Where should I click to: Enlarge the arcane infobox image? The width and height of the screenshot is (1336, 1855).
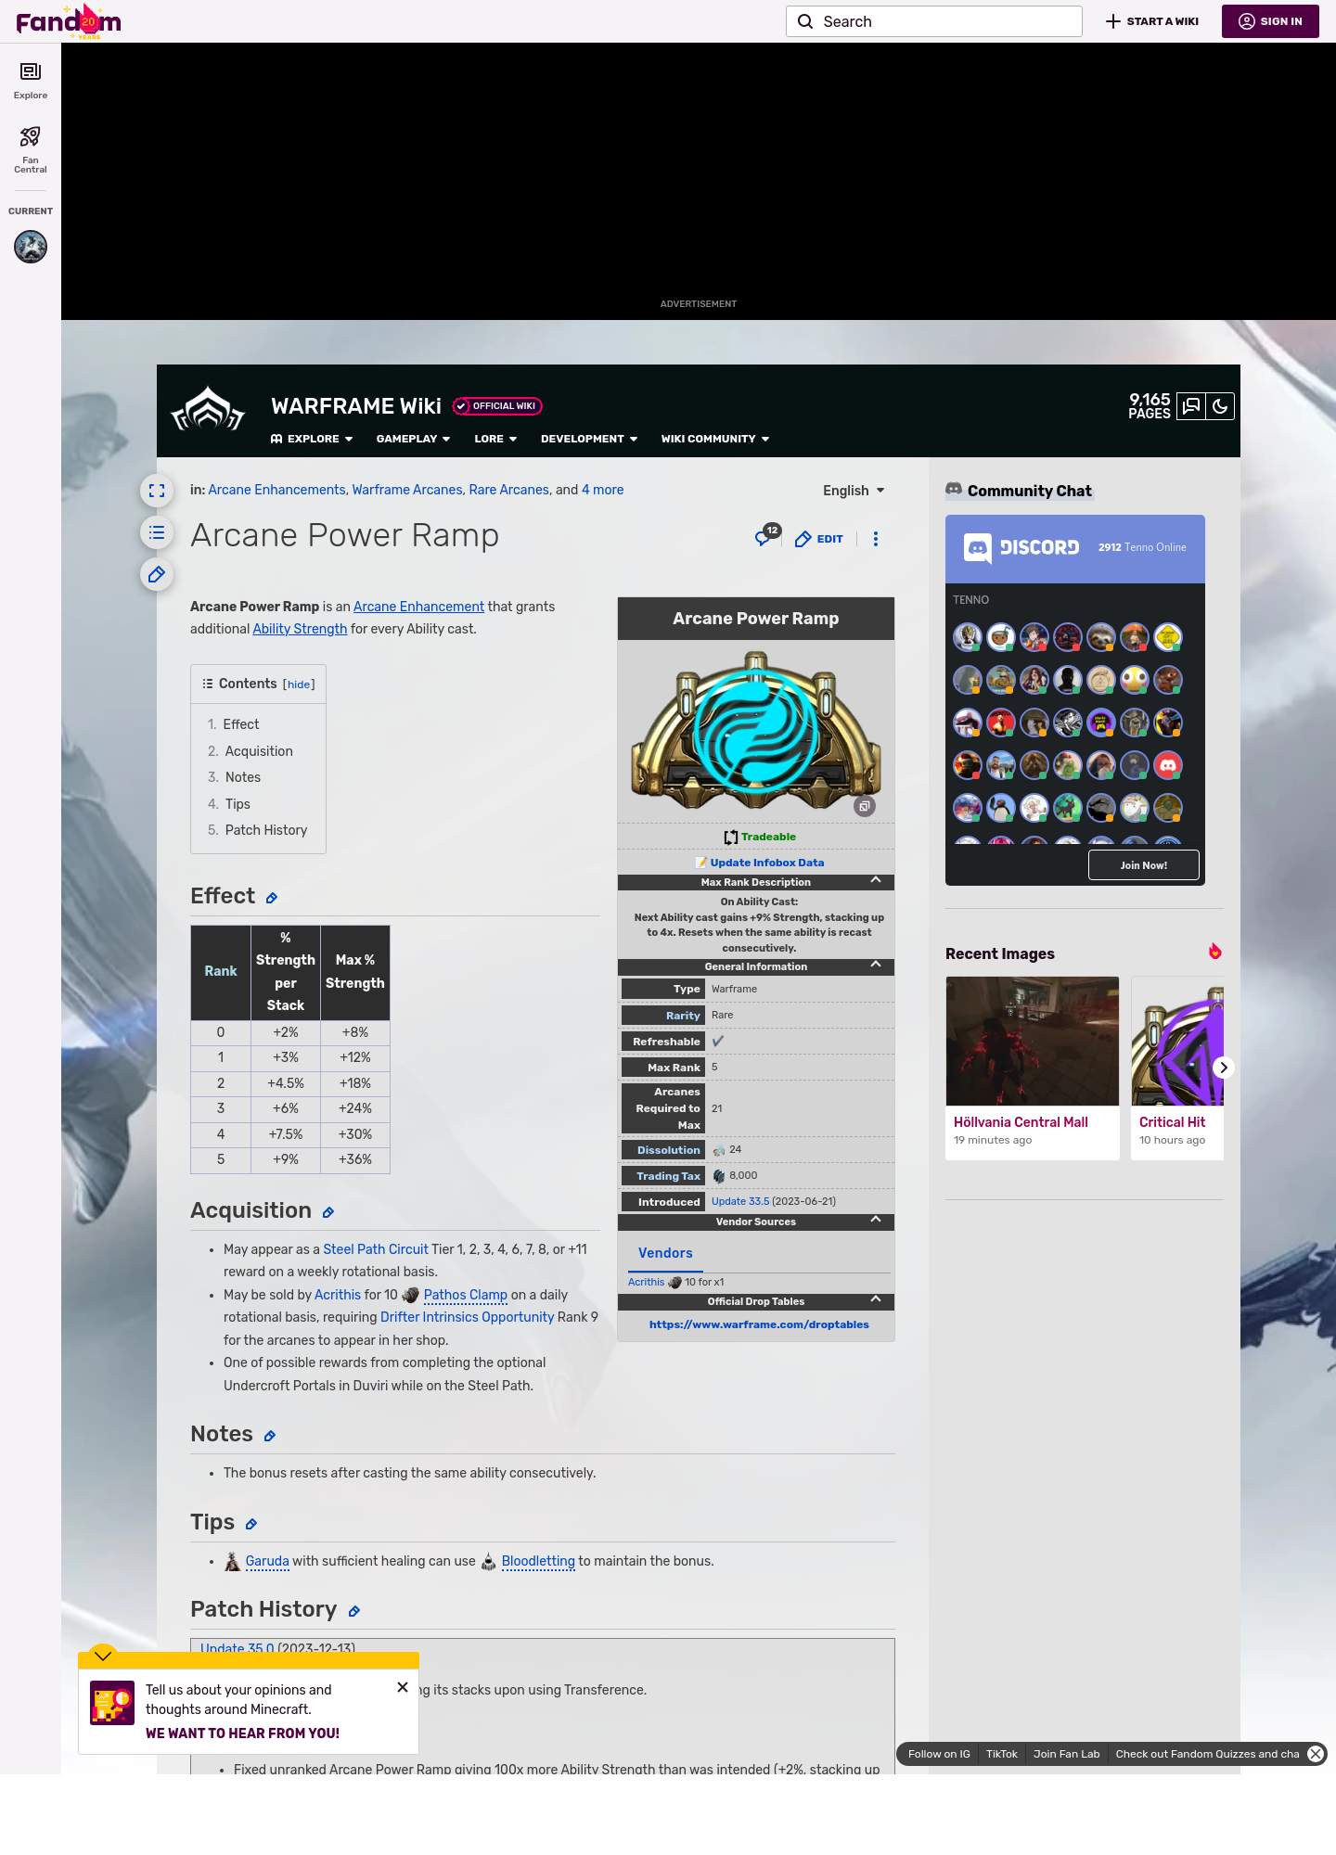coord(865,806)
